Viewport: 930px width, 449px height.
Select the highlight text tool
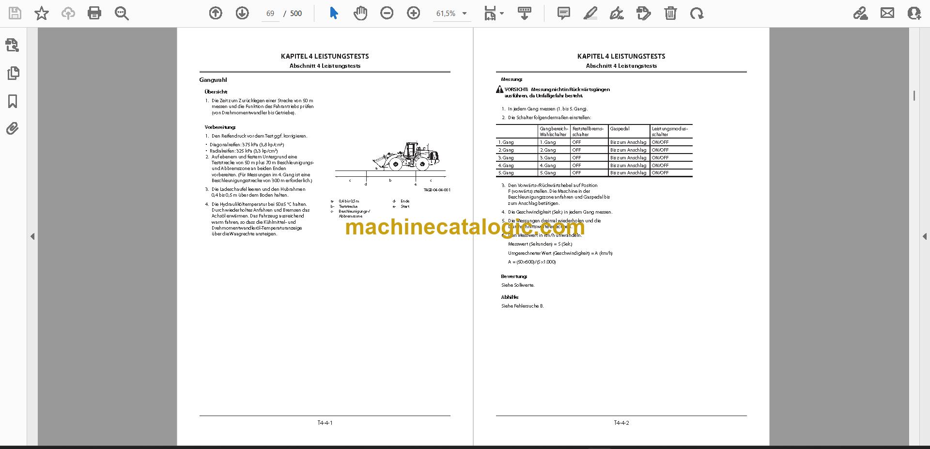click(590, 13)
